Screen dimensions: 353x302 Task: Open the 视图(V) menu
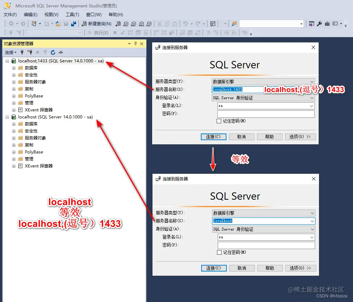coord(51,15)
